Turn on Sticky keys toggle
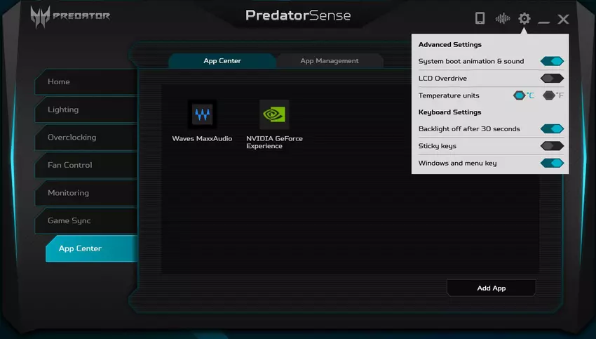The width and height of the screenshot is (596, 339). pos(552,146)
